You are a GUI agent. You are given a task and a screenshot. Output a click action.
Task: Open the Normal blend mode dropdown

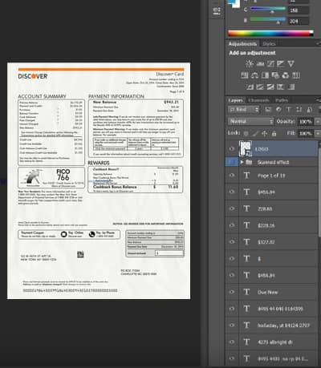click(x=251, y=121)
